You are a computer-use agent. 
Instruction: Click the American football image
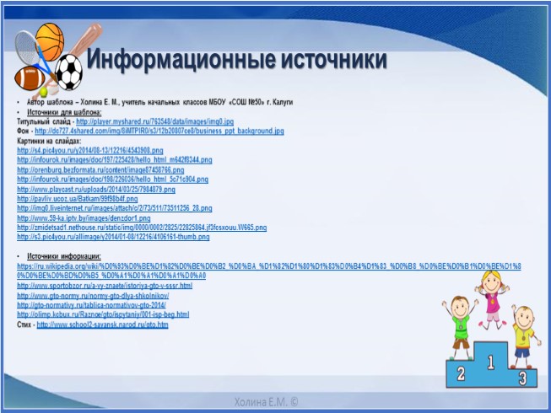click(30, 80)
